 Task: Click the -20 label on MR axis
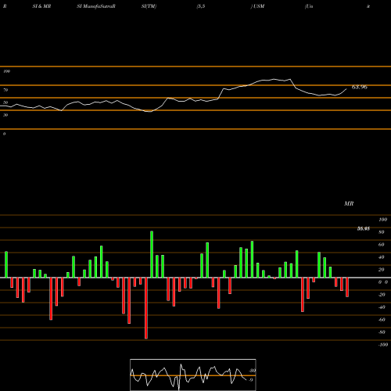tap(382, 295)
